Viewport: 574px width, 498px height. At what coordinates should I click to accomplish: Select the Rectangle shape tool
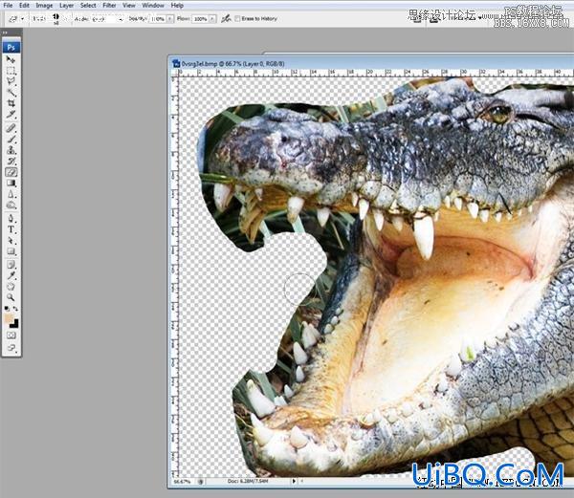click(x=11, y=251)
